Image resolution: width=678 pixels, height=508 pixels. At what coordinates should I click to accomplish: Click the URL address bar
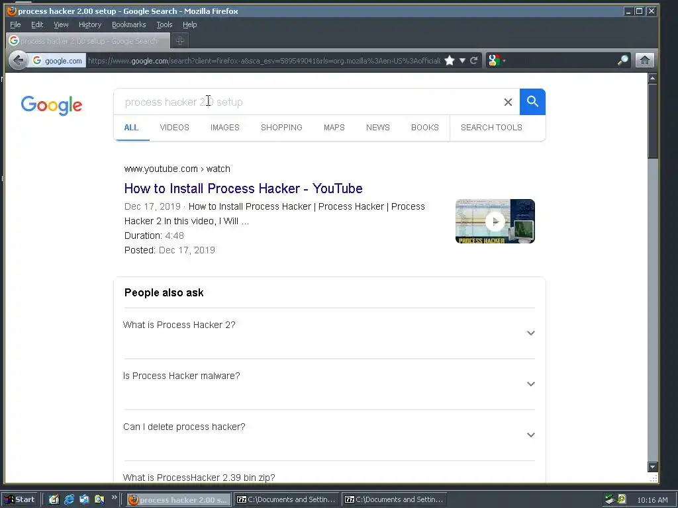point(264,61)
